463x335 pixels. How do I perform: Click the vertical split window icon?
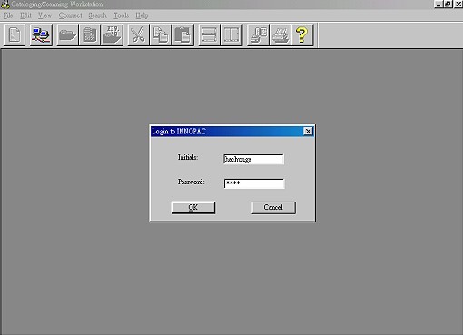click(x=231, y=34)
